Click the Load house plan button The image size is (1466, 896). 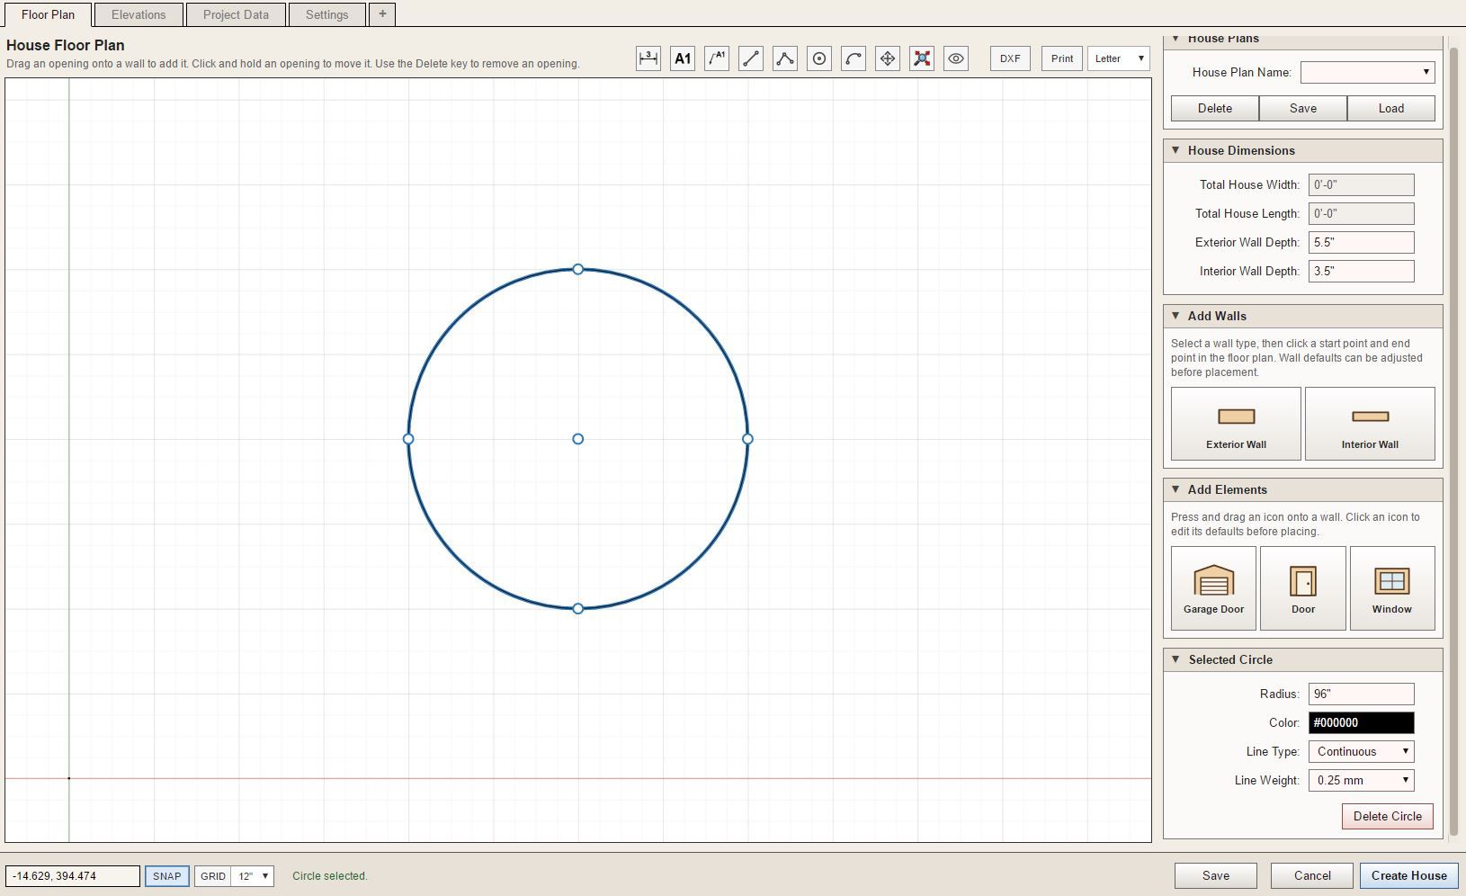[1391, 108]
